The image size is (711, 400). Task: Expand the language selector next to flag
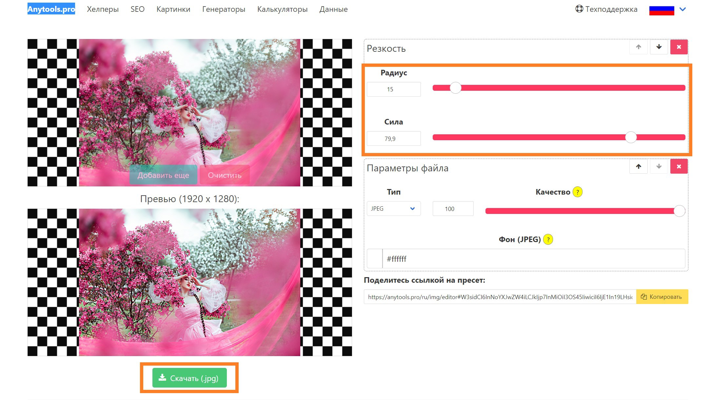pos(683,9)
